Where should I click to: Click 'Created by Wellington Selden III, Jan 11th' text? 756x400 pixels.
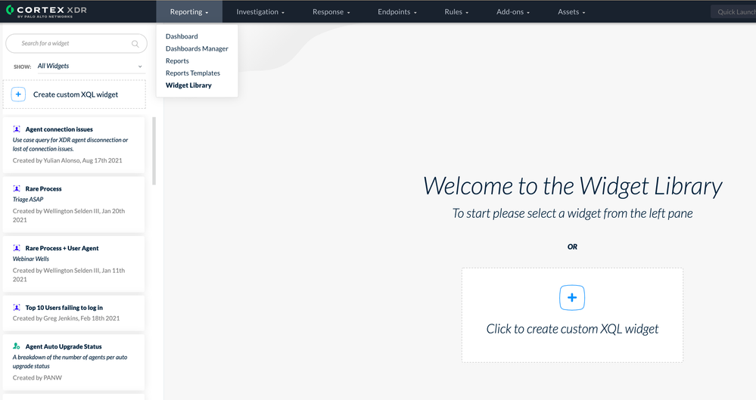tap(68, 274)
